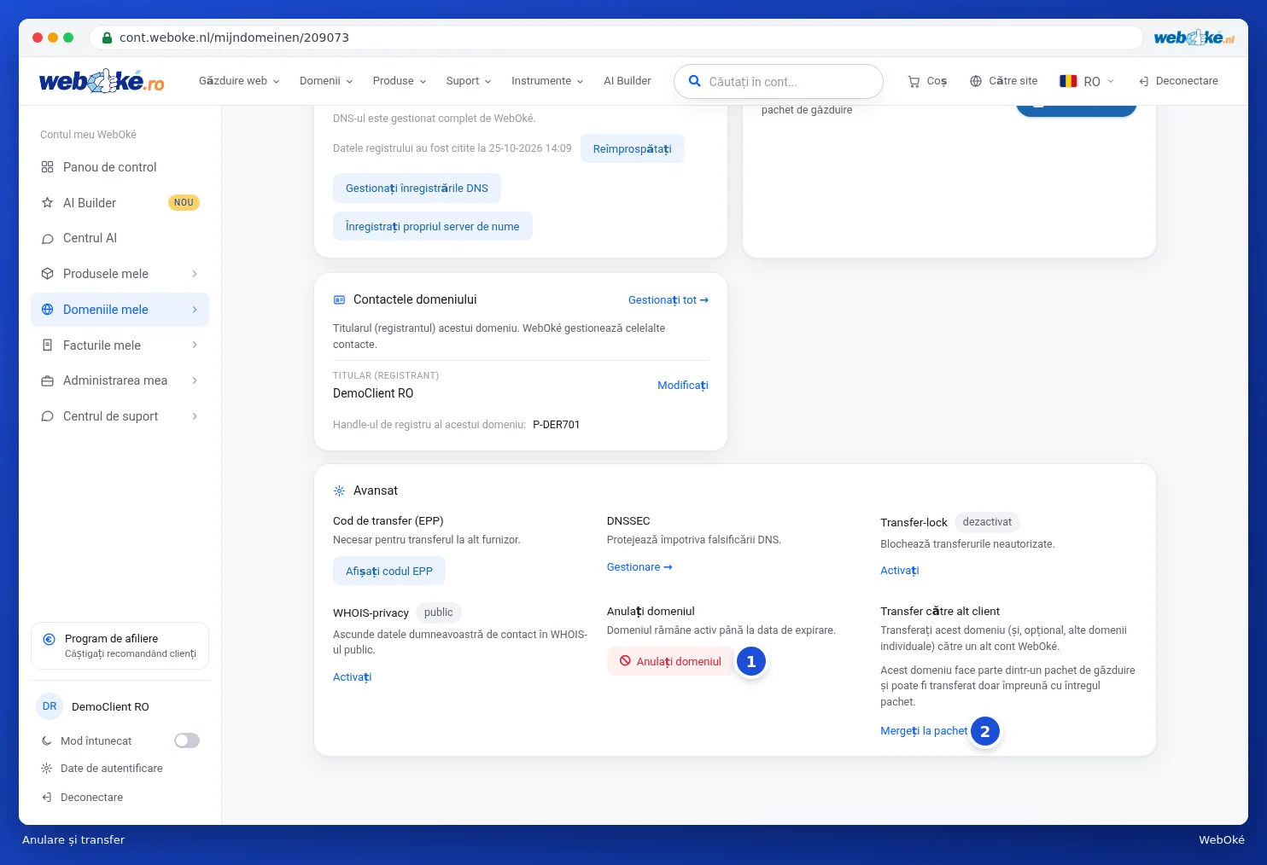This screenshot has width=1267, height=865.
Task: Click the sidebar Deconectare exit icon
Action: (x=47, y=798)
